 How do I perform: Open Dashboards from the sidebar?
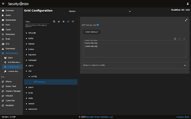[11, 20]
